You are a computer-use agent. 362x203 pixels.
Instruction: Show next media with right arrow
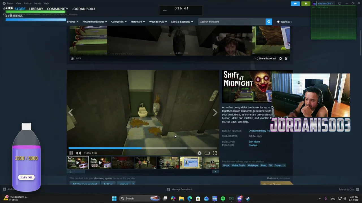coord(215,112)
